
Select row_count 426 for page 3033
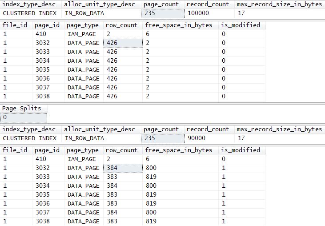point(123,52)
